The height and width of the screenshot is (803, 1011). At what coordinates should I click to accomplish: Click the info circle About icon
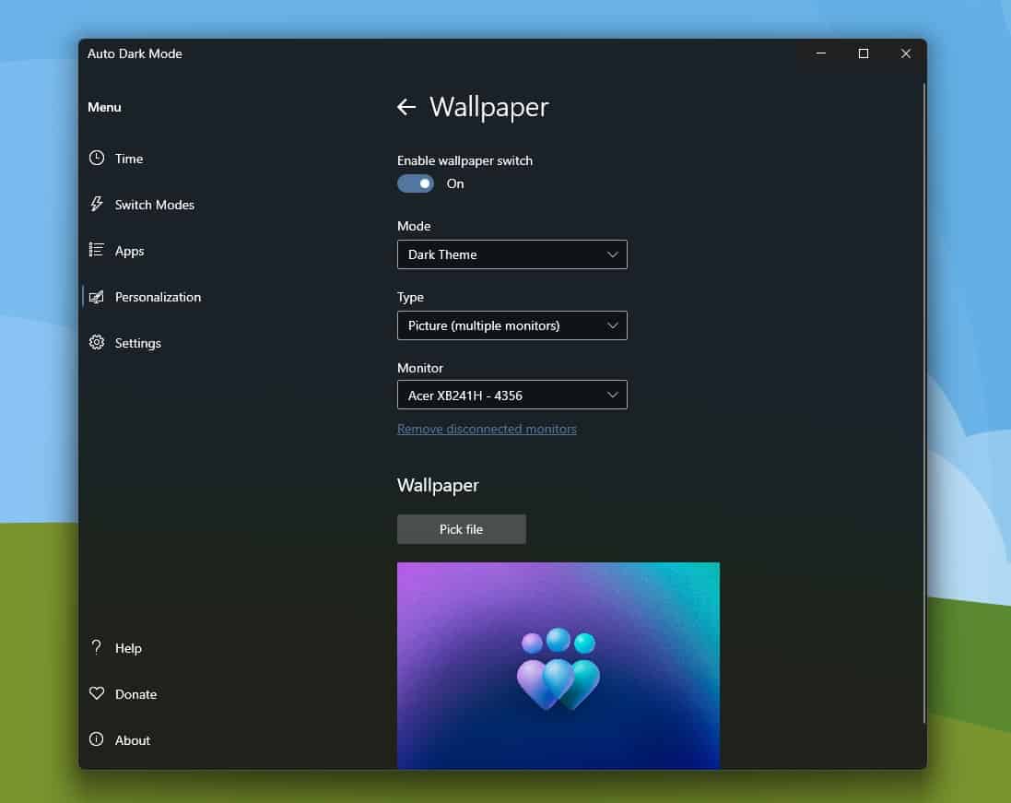point(97,739)
